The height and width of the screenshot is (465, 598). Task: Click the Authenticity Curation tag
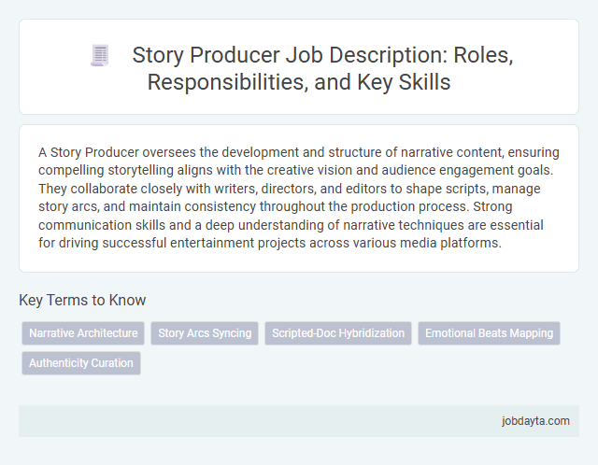pos(81,363)
